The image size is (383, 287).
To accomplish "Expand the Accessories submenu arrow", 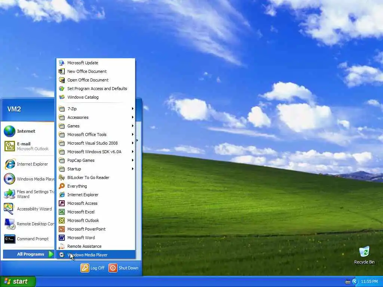I will (x=133, y=117).
